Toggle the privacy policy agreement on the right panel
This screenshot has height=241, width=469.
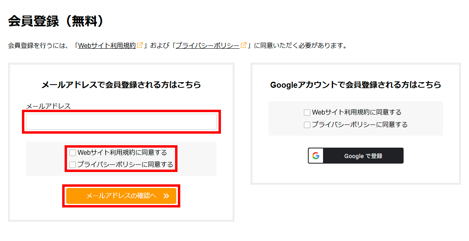307,124
